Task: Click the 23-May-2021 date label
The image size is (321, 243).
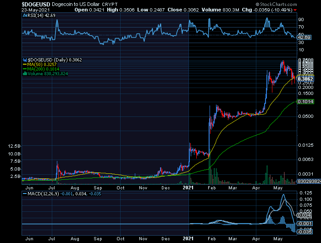Action: coord(35,10)
